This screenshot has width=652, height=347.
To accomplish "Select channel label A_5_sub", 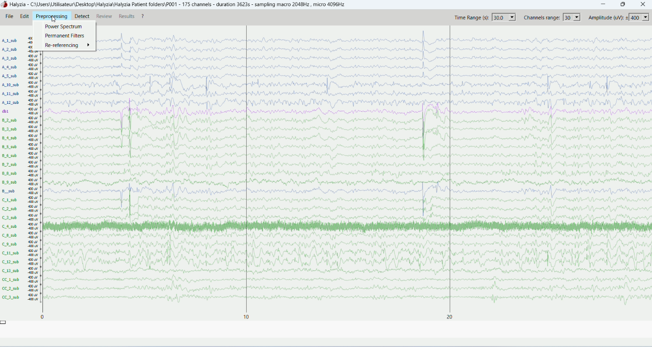I will coord(9,76).
